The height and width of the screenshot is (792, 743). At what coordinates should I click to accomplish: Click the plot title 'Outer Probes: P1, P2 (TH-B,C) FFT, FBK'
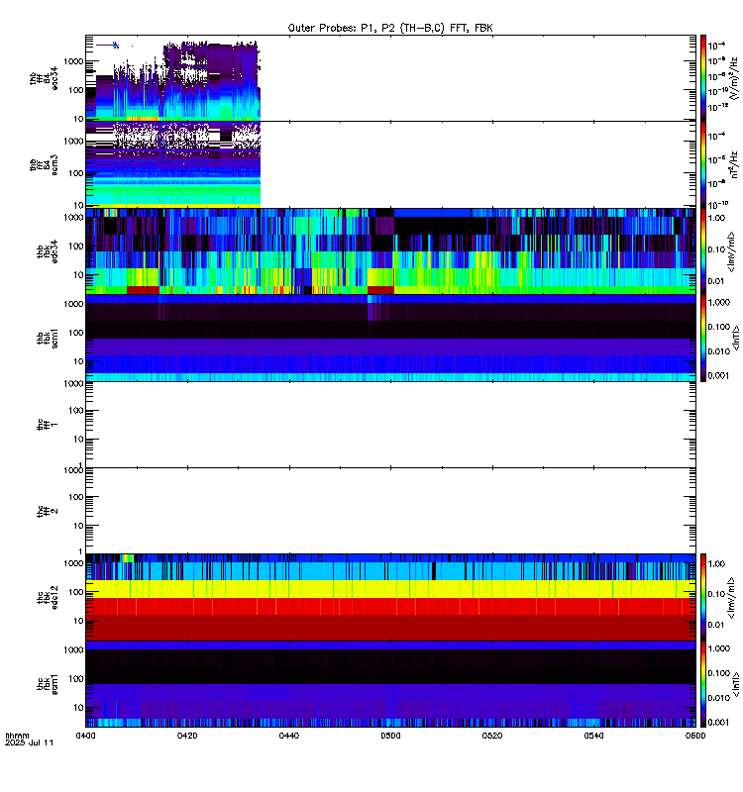(x=390, y=29)
